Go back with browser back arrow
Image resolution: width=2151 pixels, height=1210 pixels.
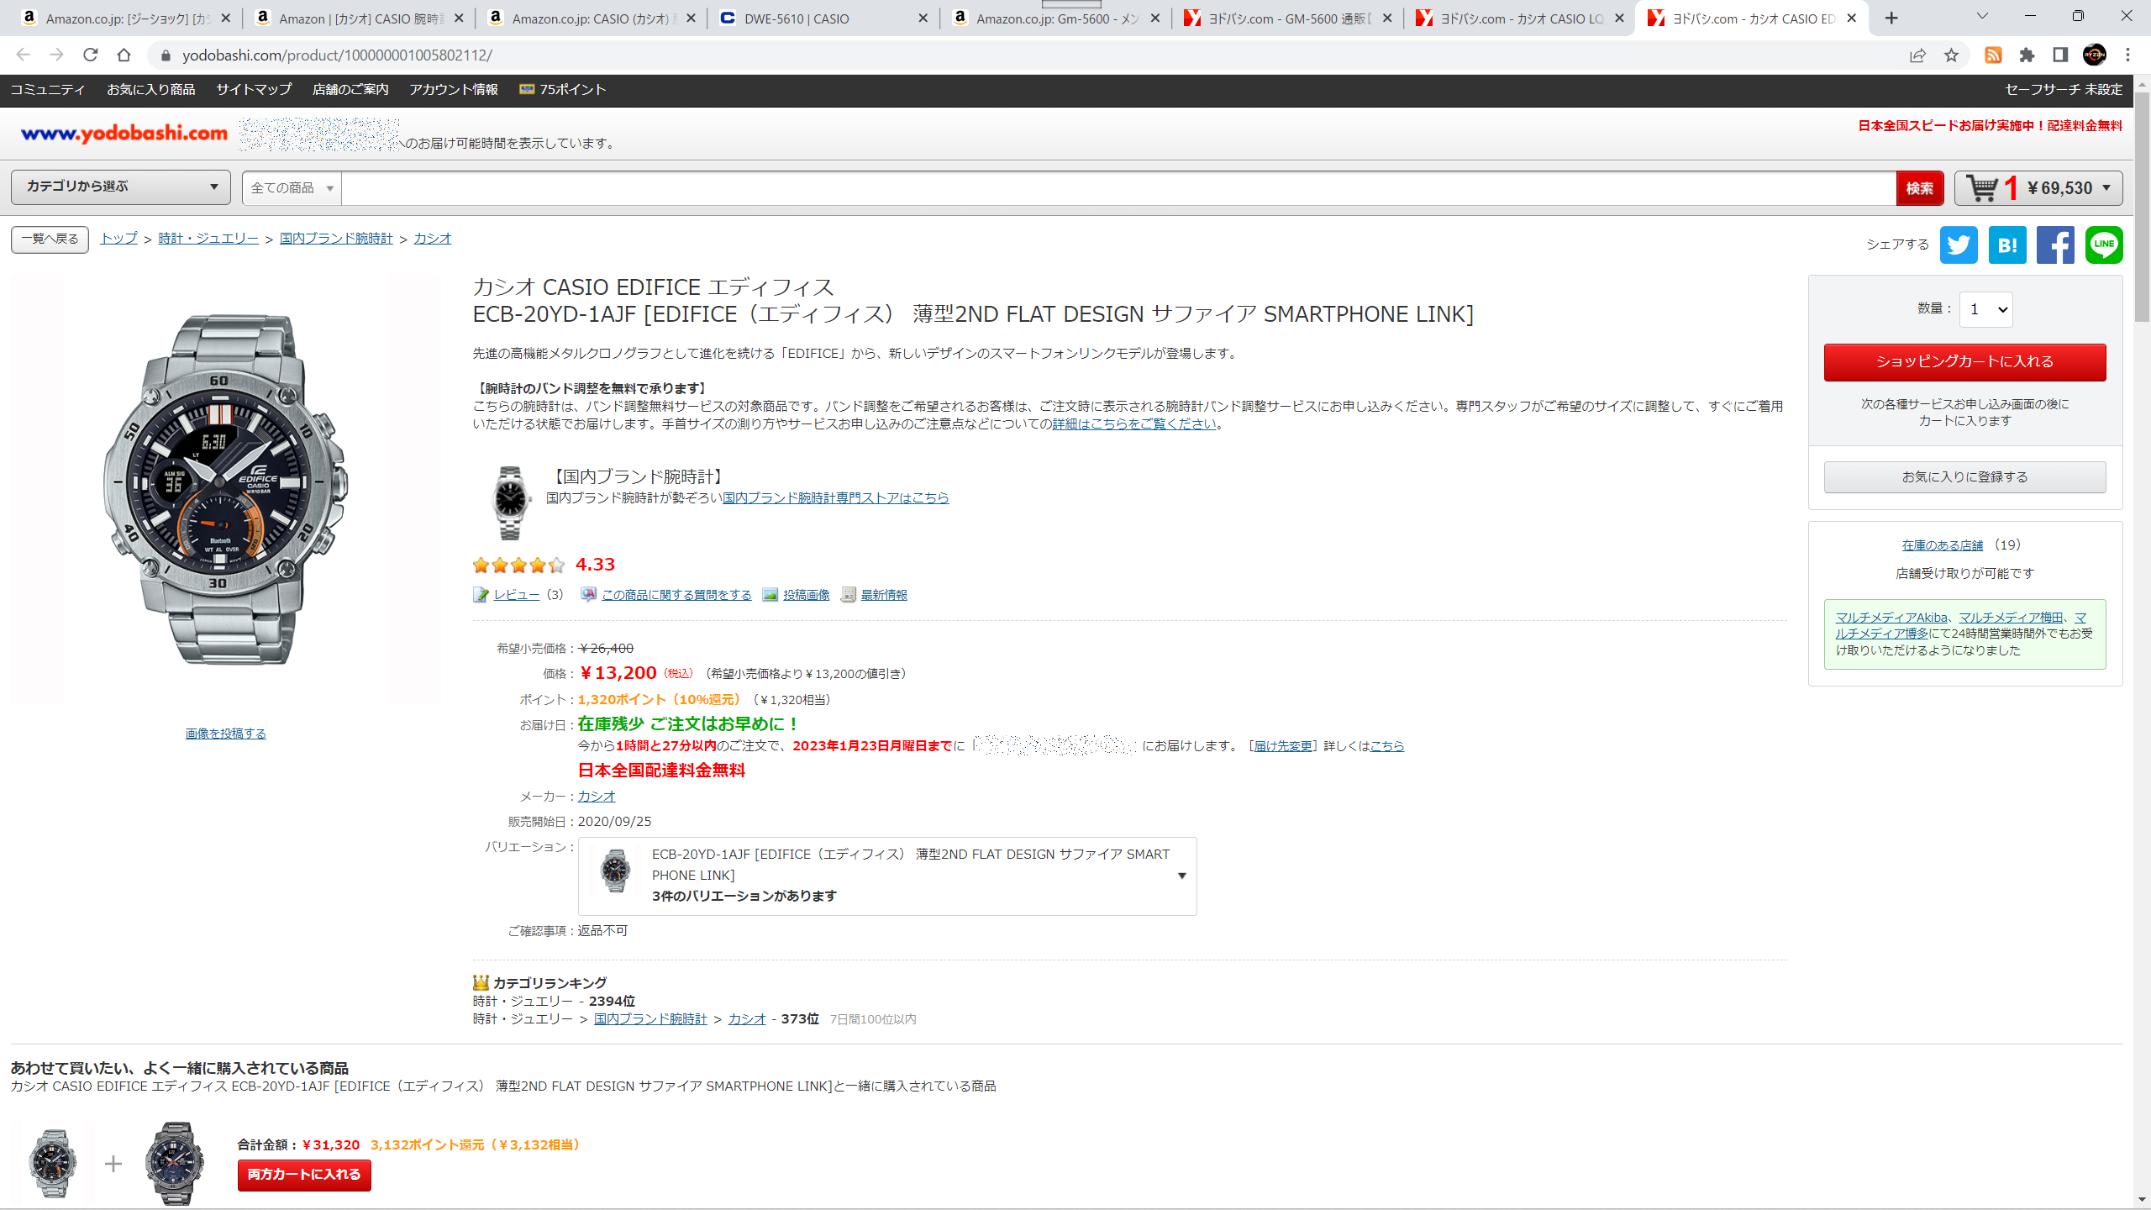(23, 55)
